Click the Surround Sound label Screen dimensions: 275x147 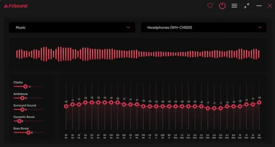(x=25, y=105)
